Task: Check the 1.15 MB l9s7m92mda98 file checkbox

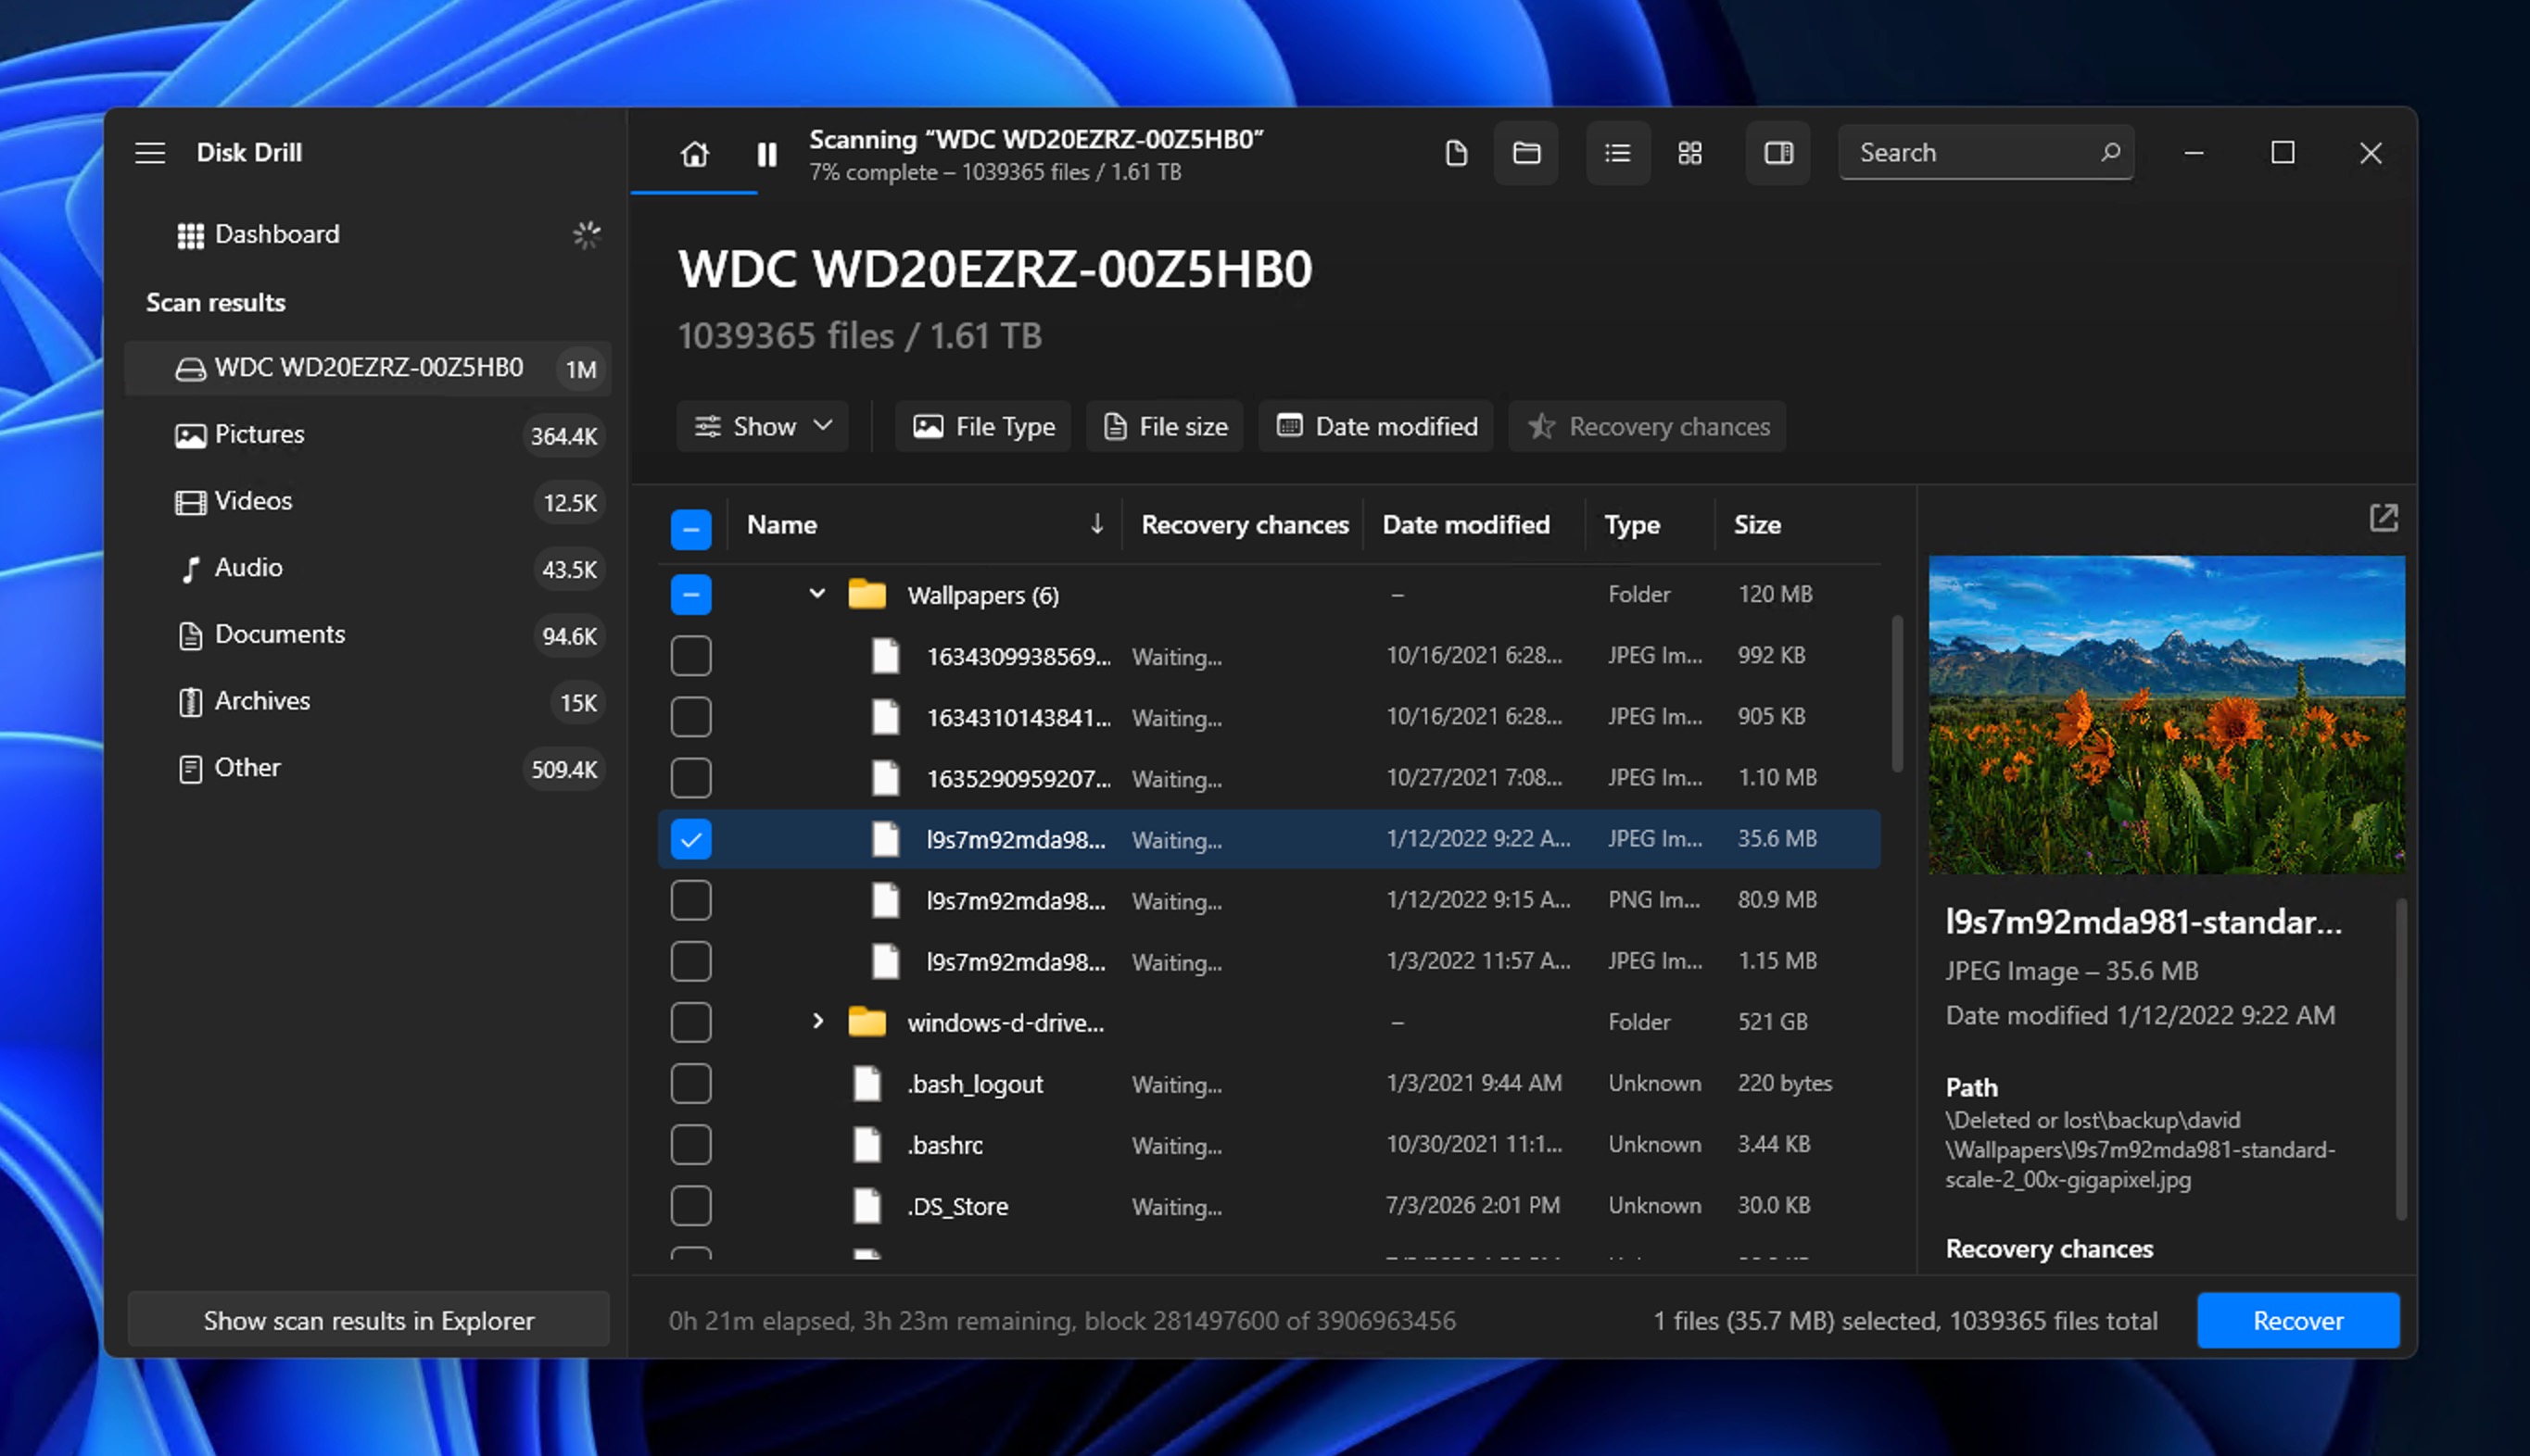Action: click(x=691, y=961)
